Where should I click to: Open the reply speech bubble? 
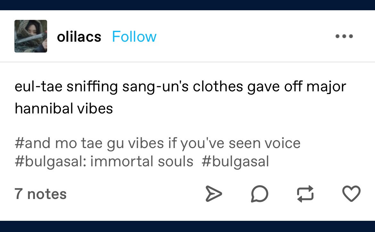click(x=259, y=194)
